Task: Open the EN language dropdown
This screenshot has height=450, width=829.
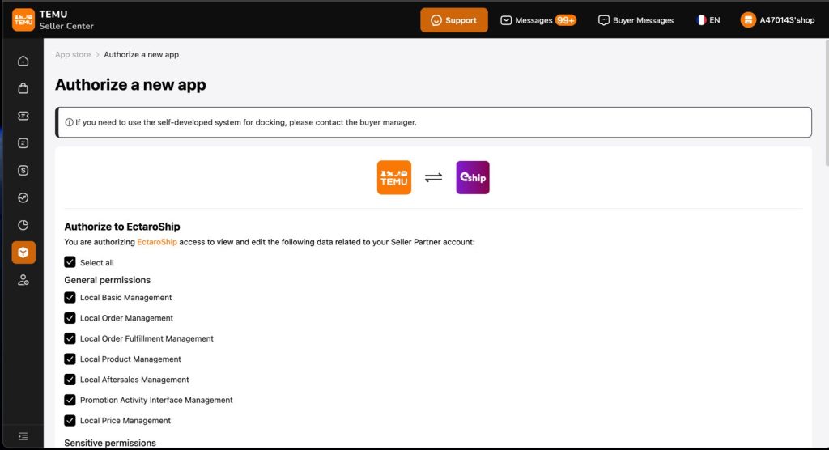Action: click(x=708, y=20)
